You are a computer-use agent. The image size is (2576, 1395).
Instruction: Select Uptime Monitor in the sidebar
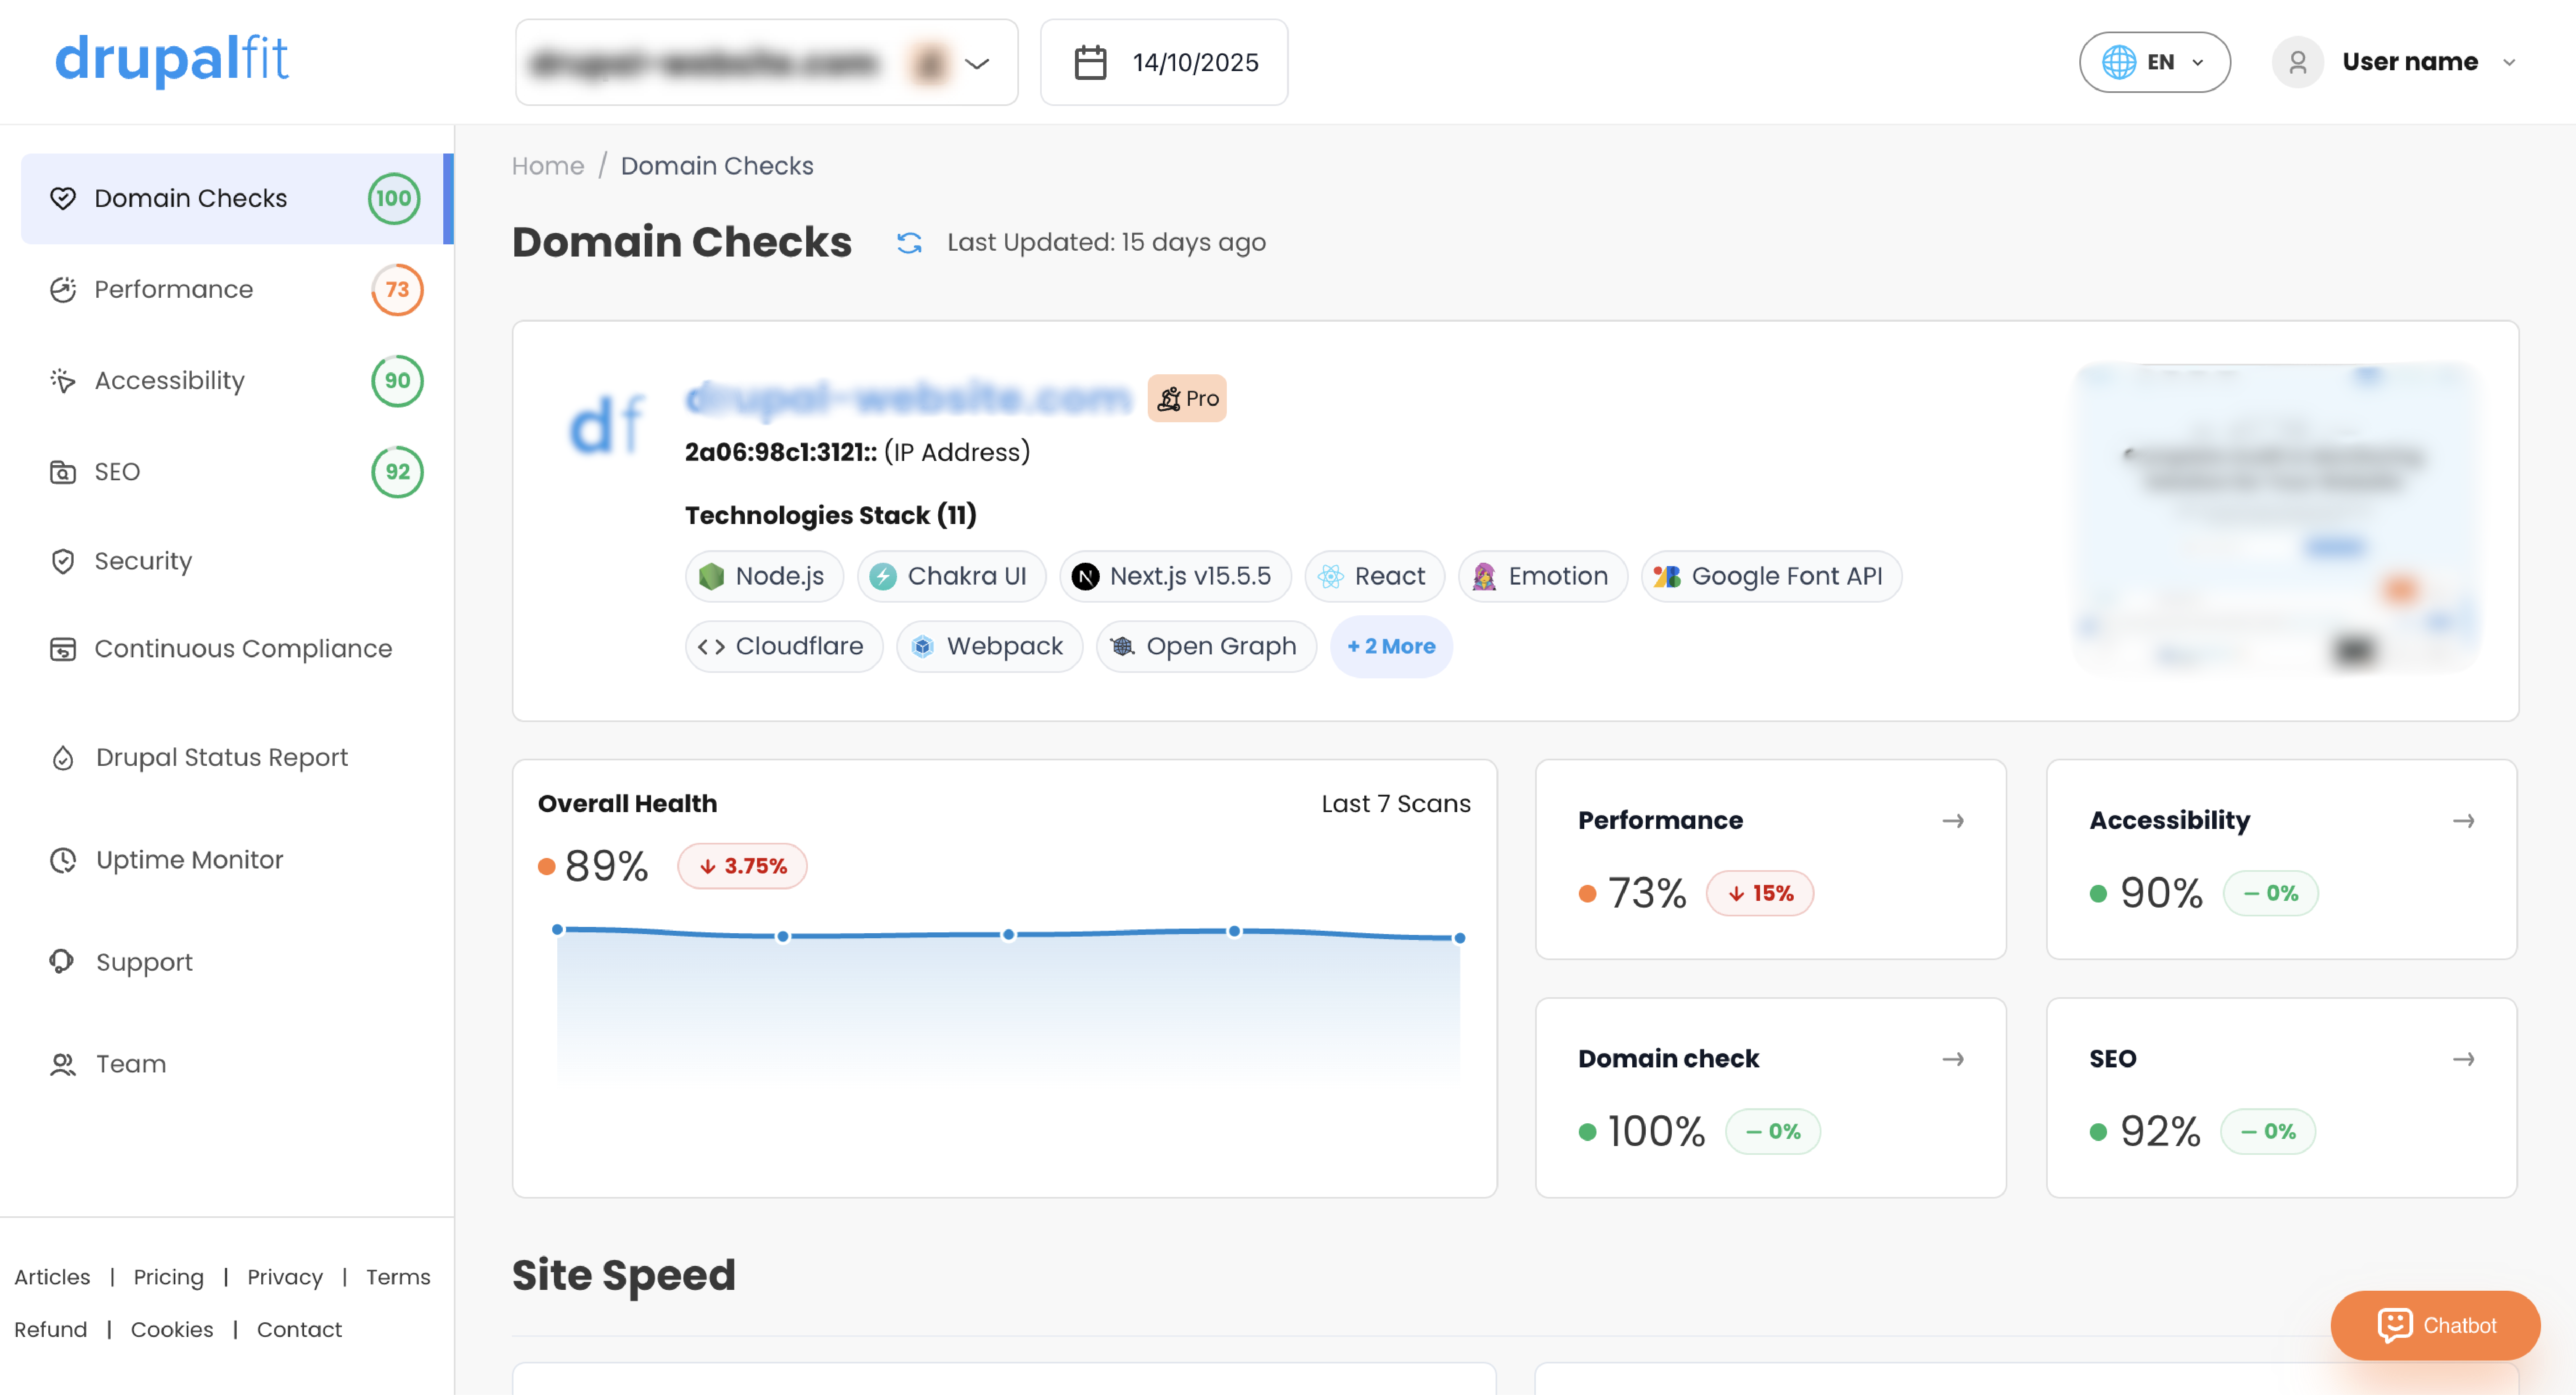[x=189, y=860]
